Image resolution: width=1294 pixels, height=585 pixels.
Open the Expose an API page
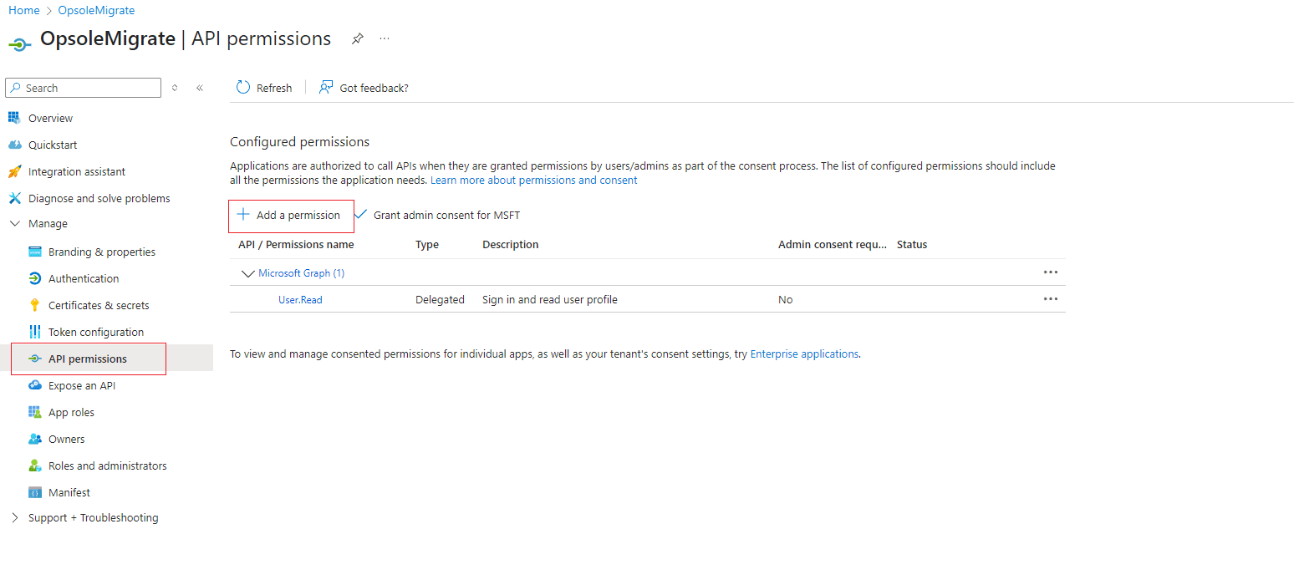coord(80,384)
